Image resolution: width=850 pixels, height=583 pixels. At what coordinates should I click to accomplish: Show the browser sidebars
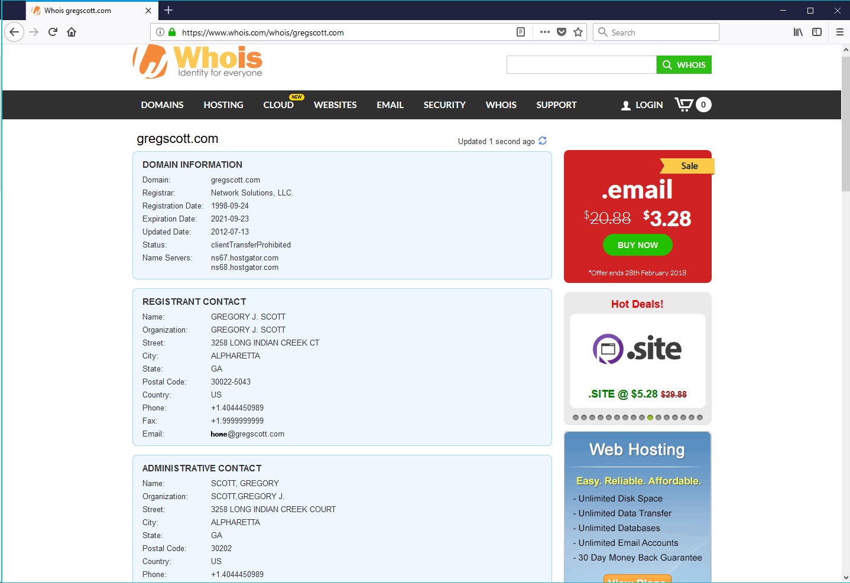pyautogui.click(x=817, y=32)
